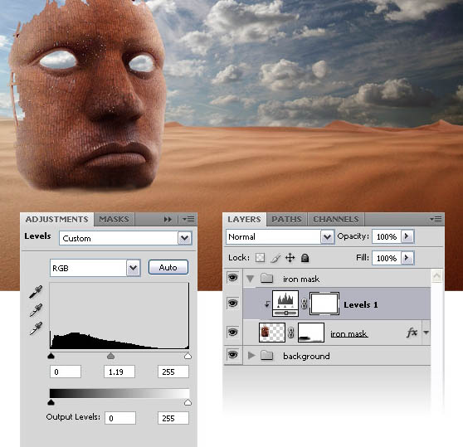Click the lock transparent pixels icon
Image resolution: width=463 pixels, height=447 pixels.
click(260, 258)
